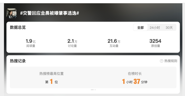
Task: Switch to the 24小时 tab
Action: click(155, 28)
